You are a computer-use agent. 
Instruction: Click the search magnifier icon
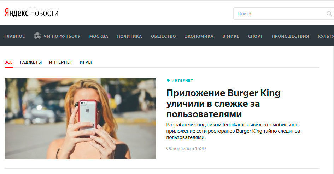[329, 14]
